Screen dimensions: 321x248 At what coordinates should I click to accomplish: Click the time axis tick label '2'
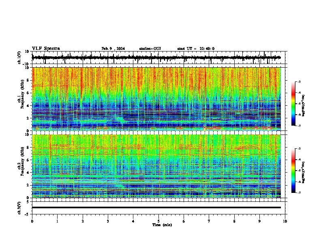point(83,221)
